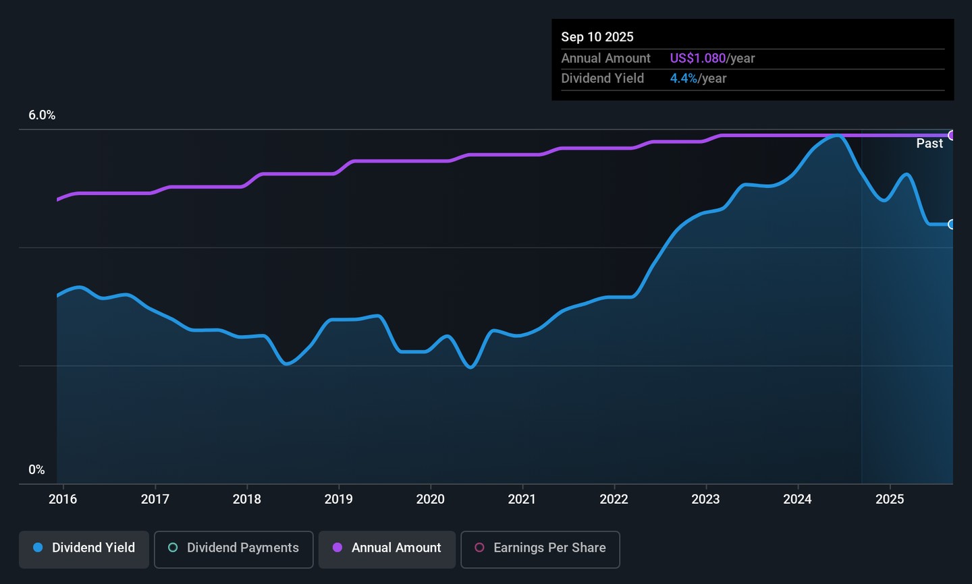
Task: Select the 2020 x-axis year label
Action: point(431,500)
